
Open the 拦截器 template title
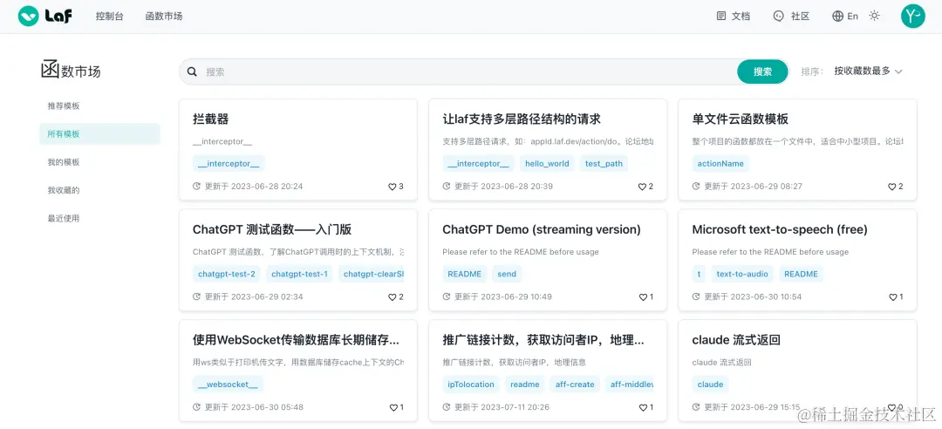[211, 119]
